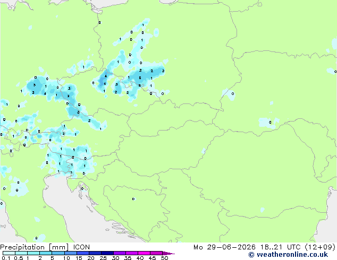The width and height of the screenshot is (337, 260).
Task: Click the '0.1' legend scale value
Action: (x=6, y=258)
